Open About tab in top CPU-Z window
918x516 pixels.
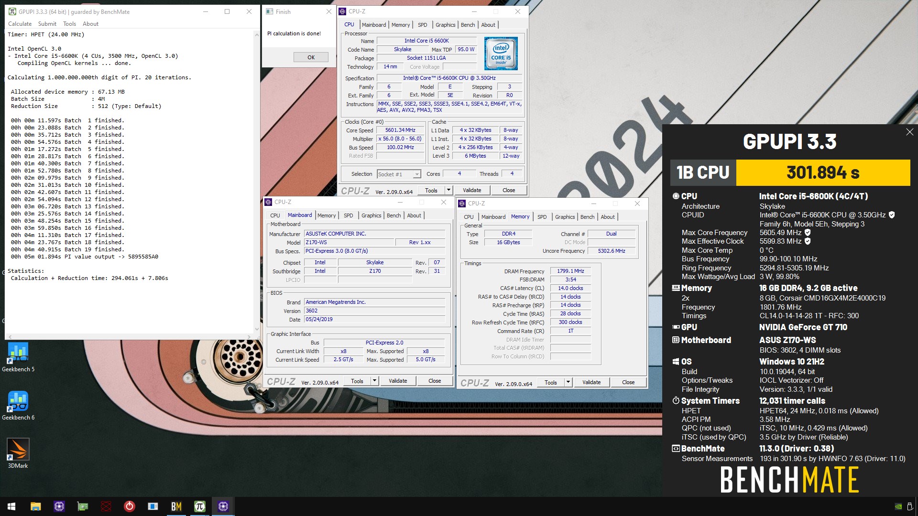click(488, 25)
